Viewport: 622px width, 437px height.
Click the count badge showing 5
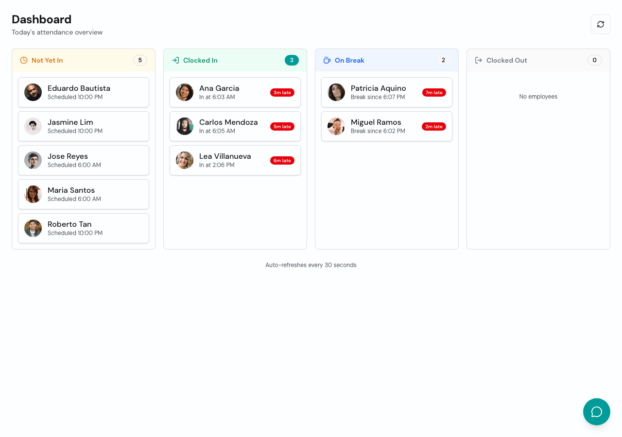(x=139, y=60)
